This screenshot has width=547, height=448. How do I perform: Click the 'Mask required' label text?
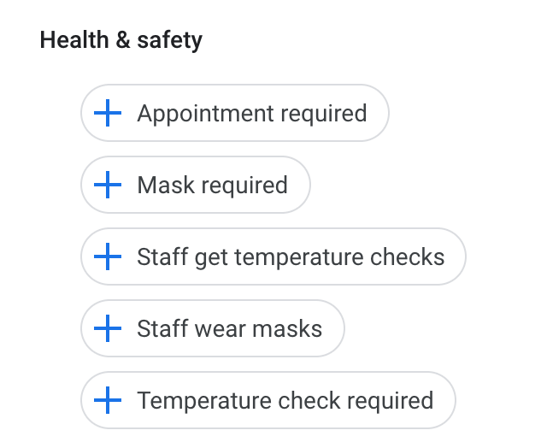point(213,186)
